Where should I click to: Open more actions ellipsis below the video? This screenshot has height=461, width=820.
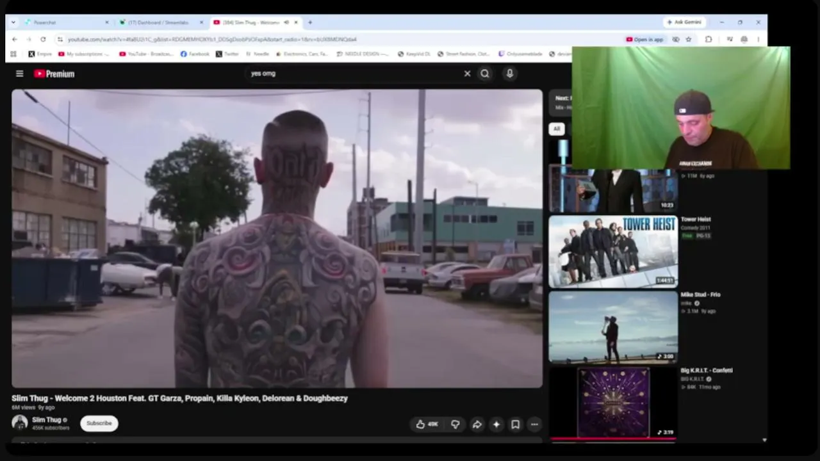coord(534,424)
